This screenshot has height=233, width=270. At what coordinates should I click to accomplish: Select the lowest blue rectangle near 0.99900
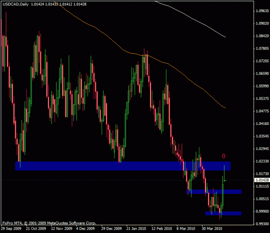click(x=223, y=213)
